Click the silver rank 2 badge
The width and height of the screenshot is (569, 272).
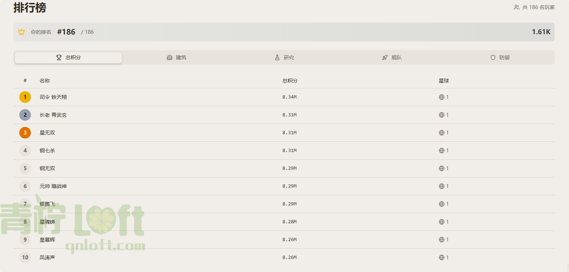25,115
